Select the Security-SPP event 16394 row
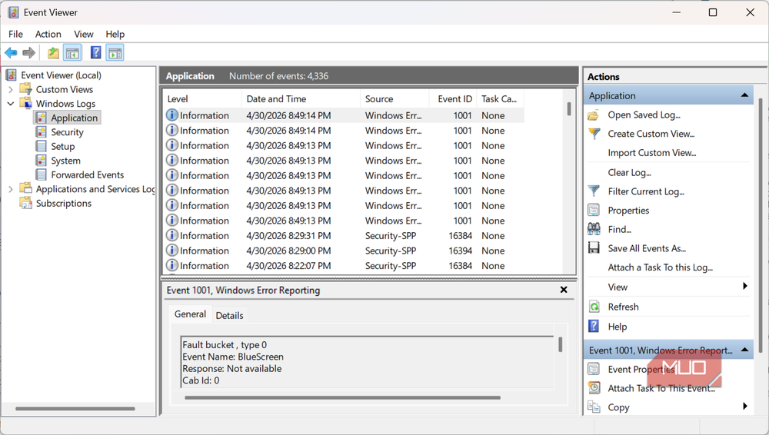Image resolution: width=769 pixels, height=435 pixels. pyautogui.click(x=345, y=251)
